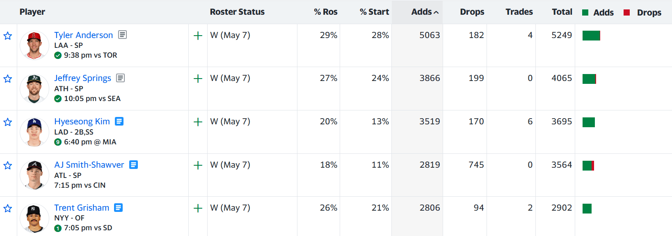
Task: Sort table by Adds column
Action: point(425,12)
